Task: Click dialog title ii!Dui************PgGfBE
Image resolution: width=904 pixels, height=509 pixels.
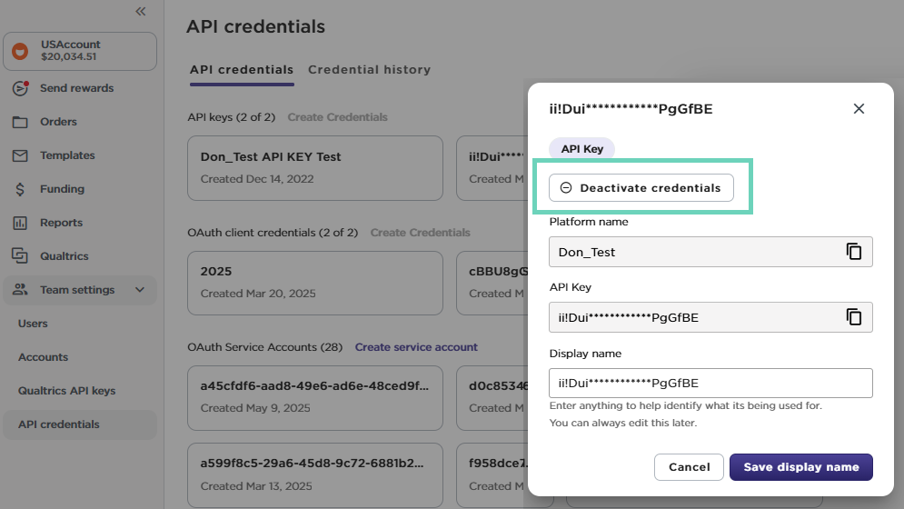Action: point(631,109)
